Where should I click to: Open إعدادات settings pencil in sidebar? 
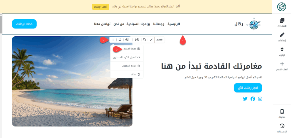(282, 37)
